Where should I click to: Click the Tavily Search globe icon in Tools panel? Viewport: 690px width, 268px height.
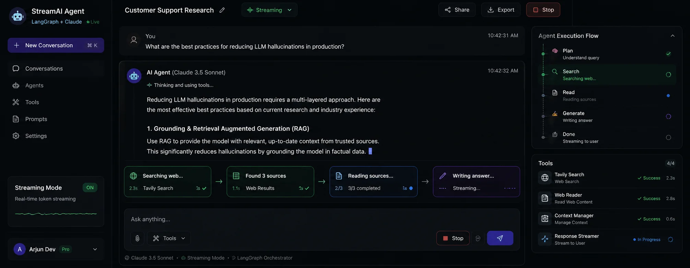click(545, 178)
